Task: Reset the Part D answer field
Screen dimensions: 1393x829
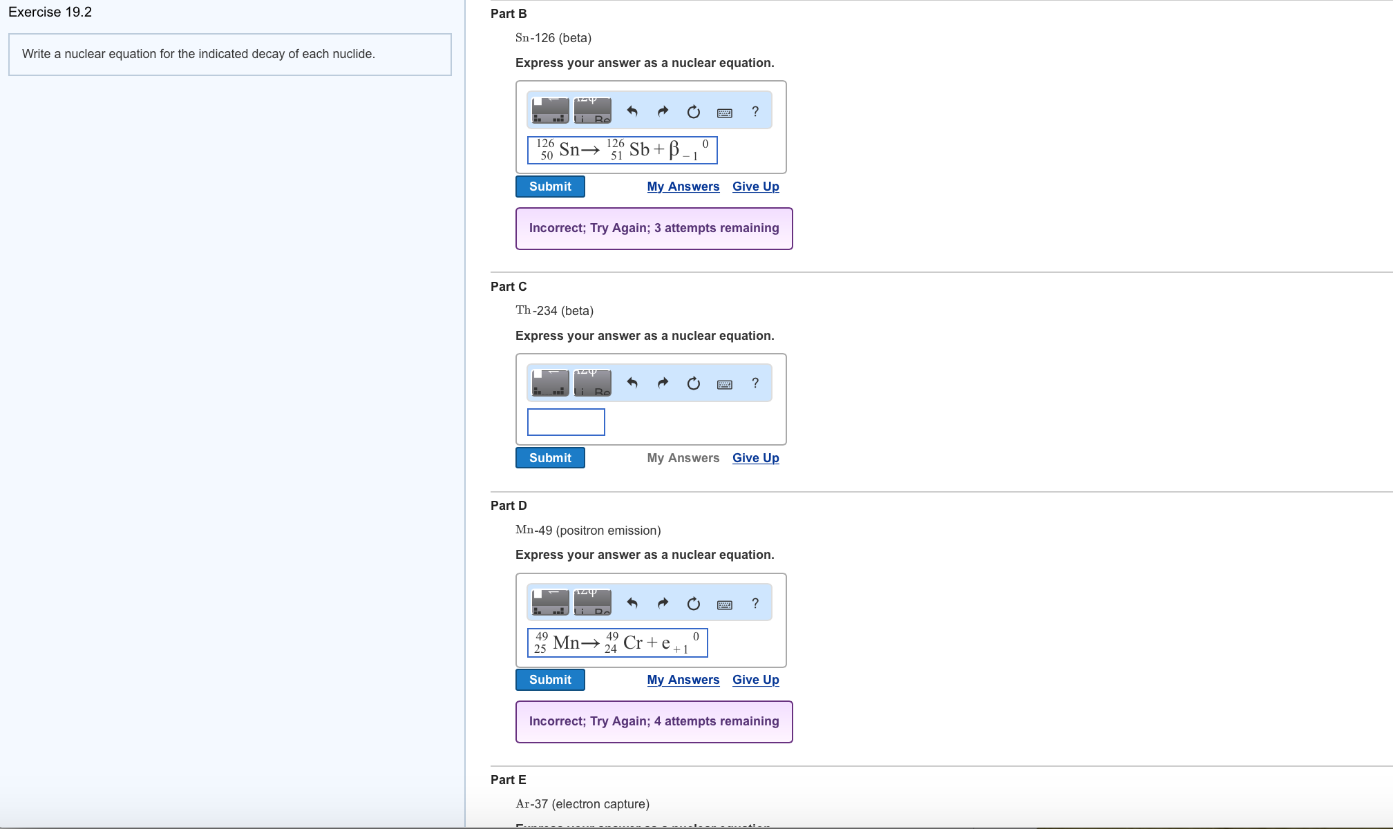Action: click(x=694, y=603)
